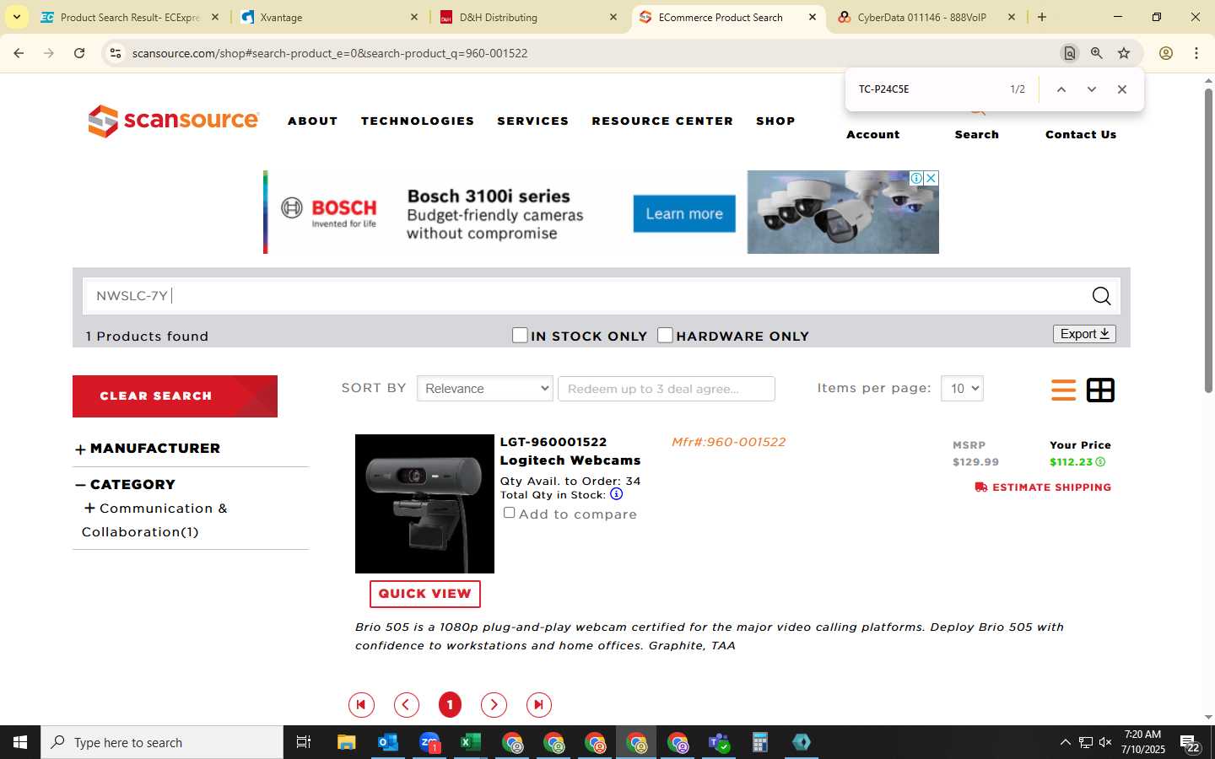1215x759 pixels.
Task: Open Microsoft Teams from taskbar
Action: click(x=719, y=742)
